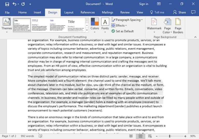
Task: Select the uppercase TITLE style set thumbnail
Action: coord(40,25)
